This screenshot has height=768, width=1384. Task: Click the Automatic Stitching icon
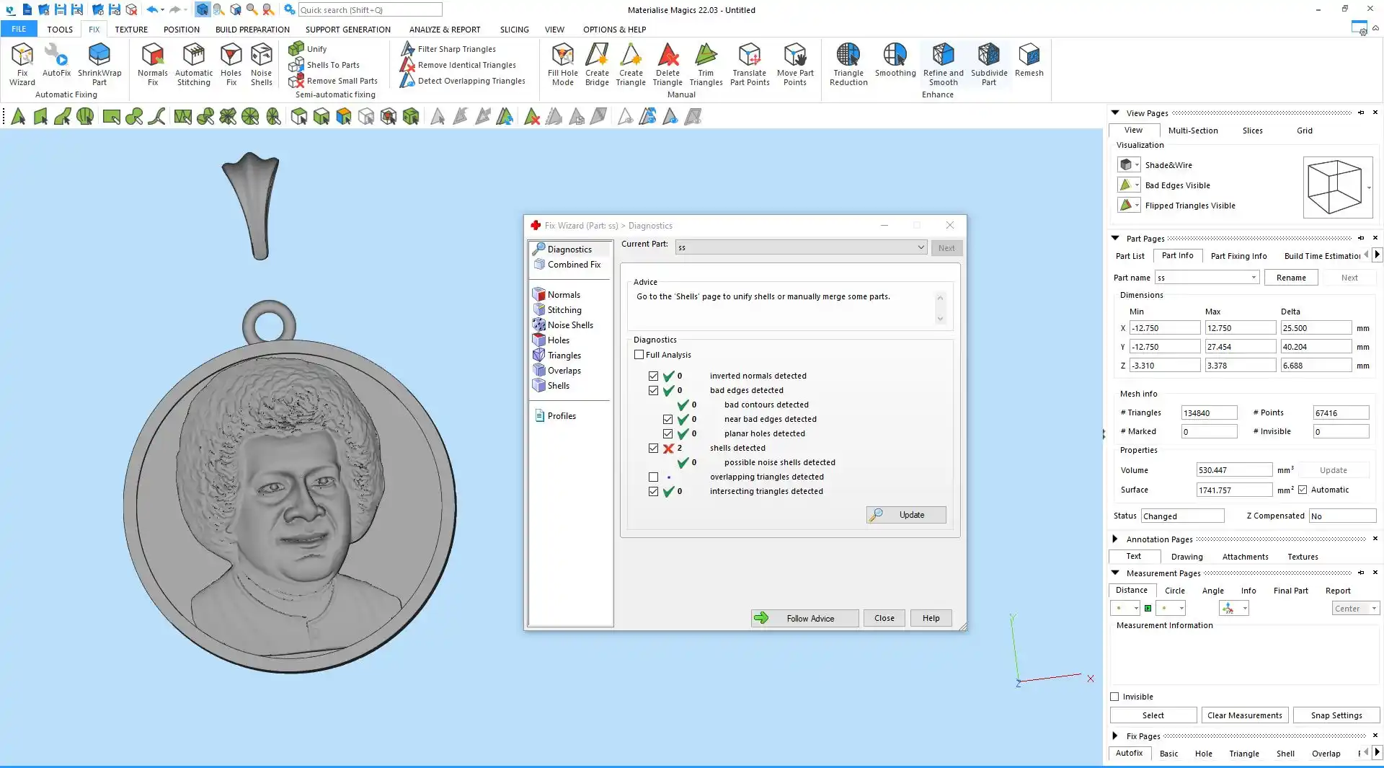pyautogui.click(x=194, y=63)
